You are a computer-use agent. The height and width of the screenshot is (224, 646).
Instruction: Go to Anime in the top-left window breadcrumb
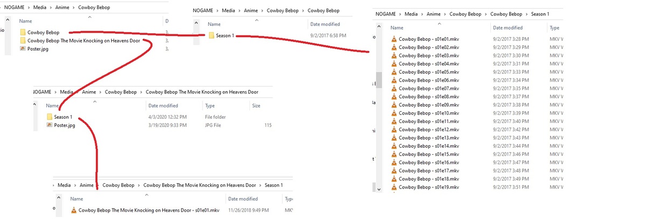click(x=63, y=7)
